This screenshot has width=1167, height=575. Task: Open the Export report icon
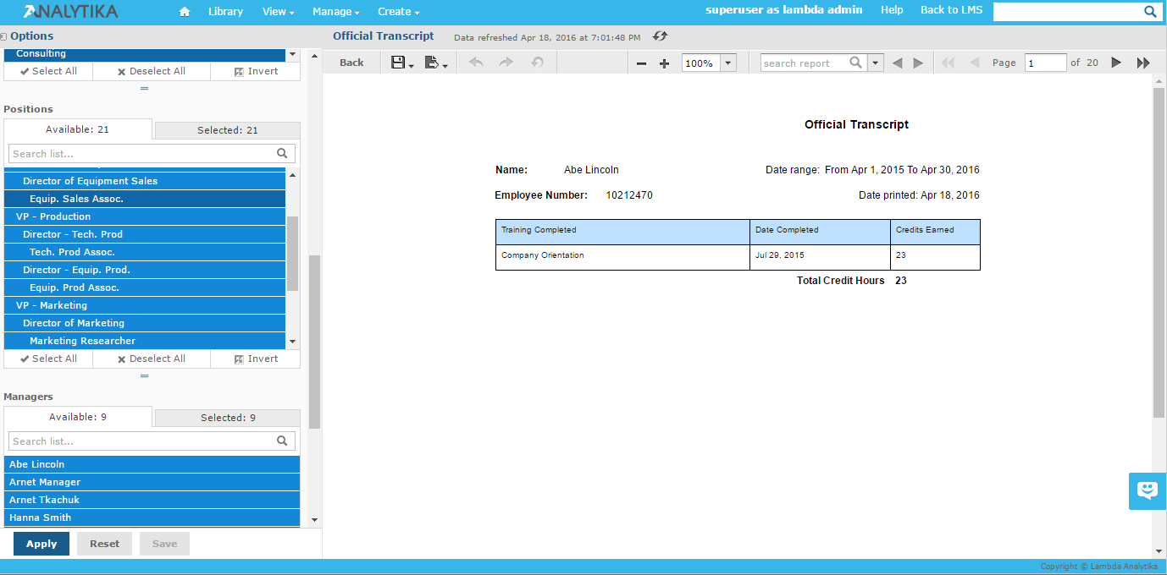(435, 63)
